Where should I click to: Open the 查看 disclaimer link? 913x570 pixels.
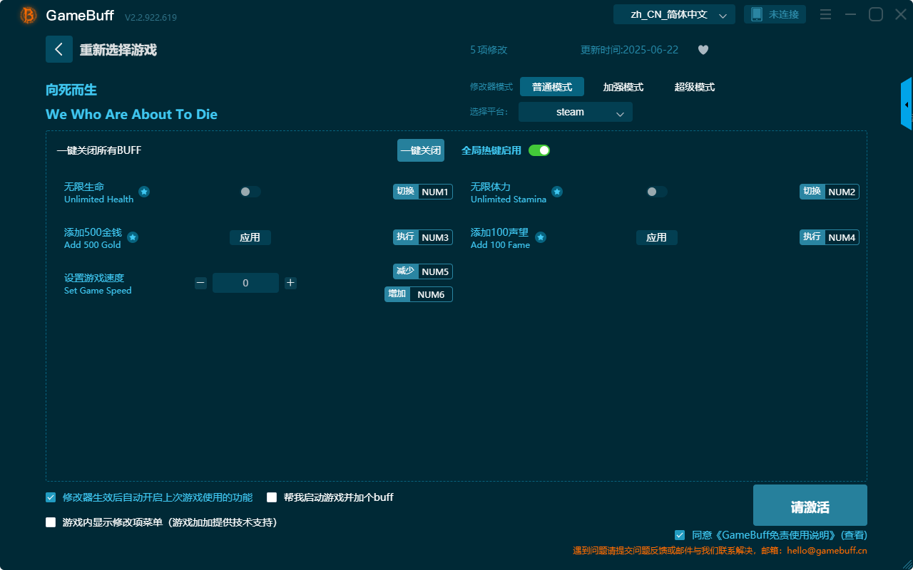[854, 534]
